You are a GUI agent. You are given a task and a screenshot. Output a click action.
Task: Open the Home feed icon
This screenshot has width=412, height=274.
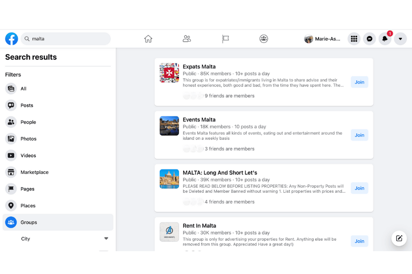148,39
